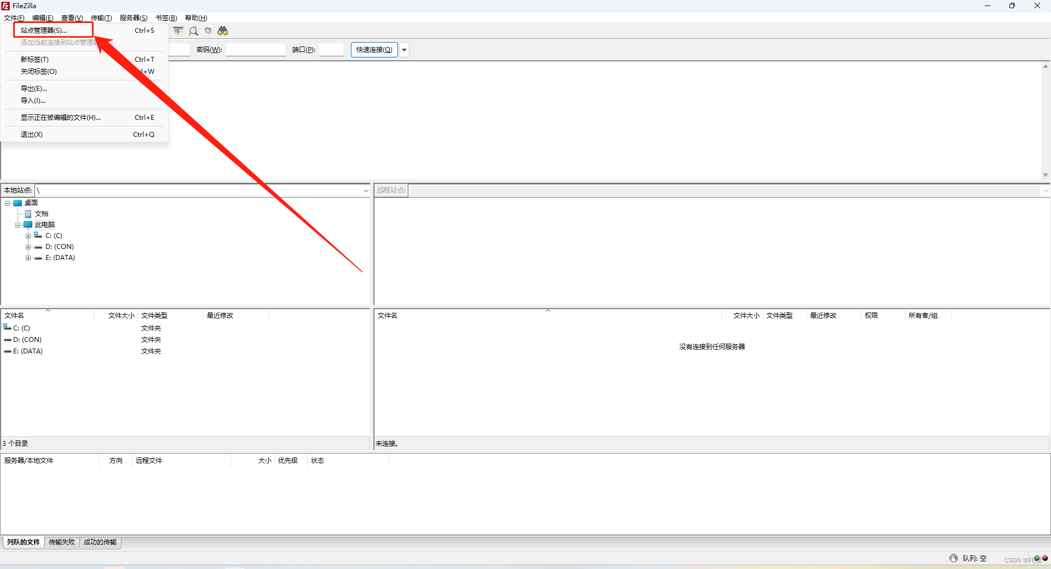Collapse the 桌面 tree node
Screen dimensions: 1051x569
click(8, 203)
